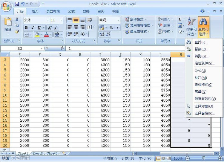Open the Fill down arrow icon
This screenshot has height=162, width=224.
click(x=180, y=26)
